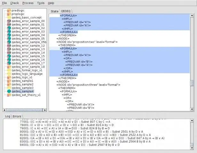Click the qedeq_set_theory_v1 module icon
Viewport: 197px width, 153px height.
(9, 95)
